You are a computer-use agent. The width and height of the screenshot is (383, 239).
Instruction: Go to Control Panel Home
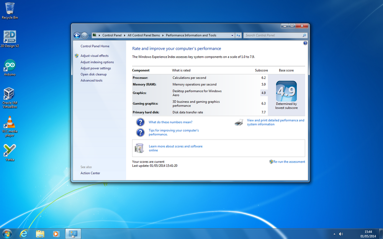coord(95,46)
